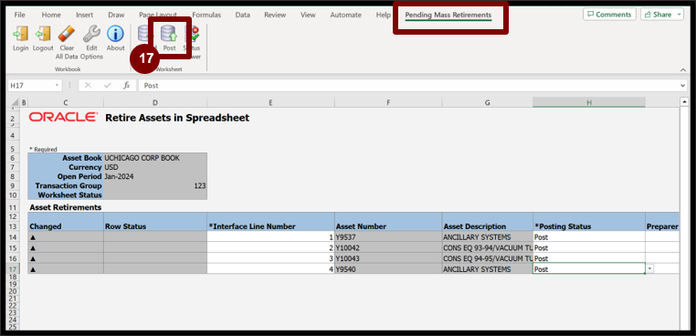
Task: Click the Logout icon
Action: (x=43, y=34)
